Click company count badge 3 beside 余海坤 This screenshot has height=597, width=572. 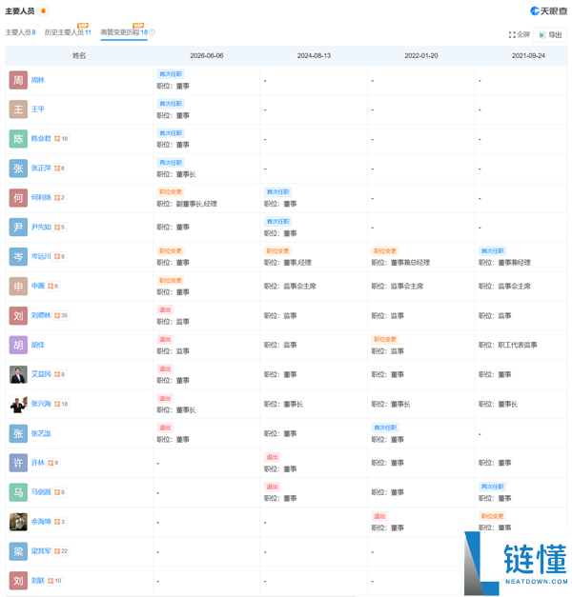click(x=59, y=522)
